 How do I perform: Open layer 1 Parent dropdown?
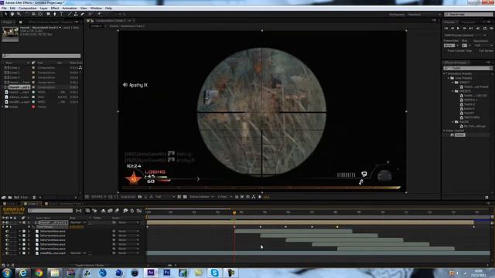[128, 222]
